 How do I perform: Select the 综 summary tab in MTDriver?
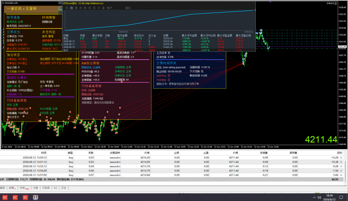click(x=67, y=8)
